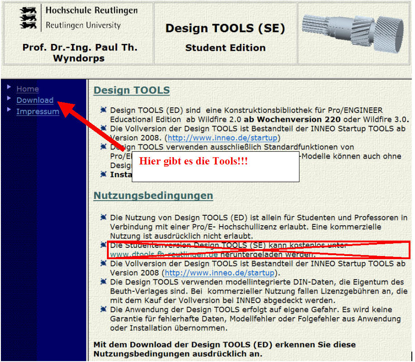Click the Hochschule Reutlingen lion crest logo
The height and width of the screenshot is (362, 415).
pos(29,18)
